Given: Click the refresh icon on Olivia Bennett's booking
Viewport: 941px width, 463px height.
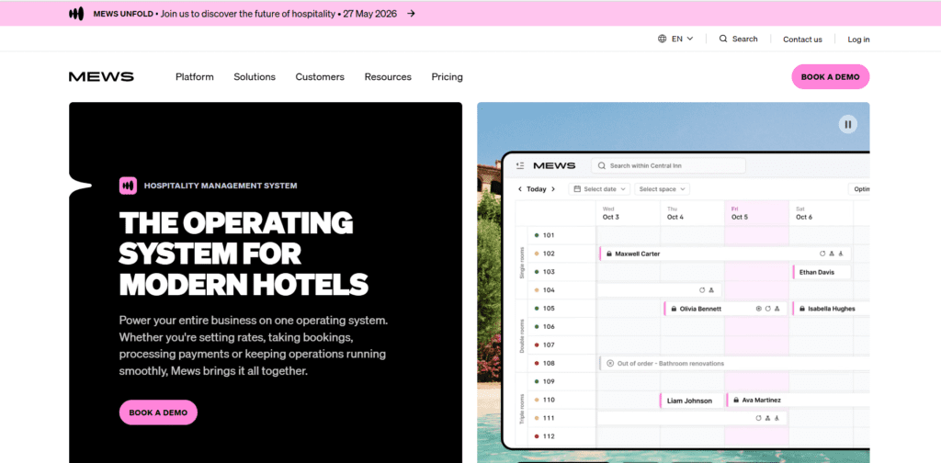Looking at the screenshot, I should 767,309.
